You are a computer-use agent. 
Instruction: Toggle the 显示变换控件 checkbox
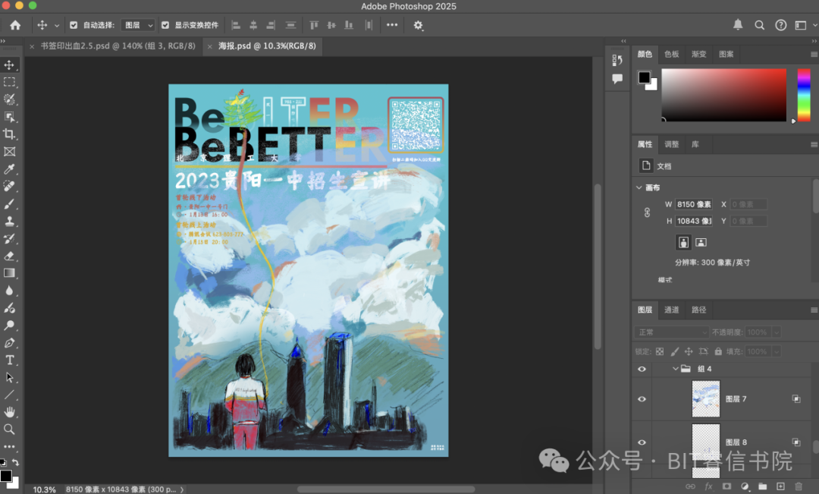(165, 25)
